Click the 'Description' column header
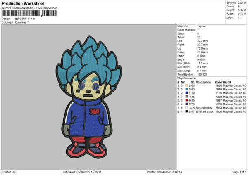The height and width of the screenshot is (175, 248). click(203, 82)
